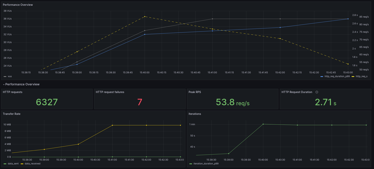The width and height of the screenshot is (374, 169).
Task: Click the Performance Overview row title text
Action: 22,84
